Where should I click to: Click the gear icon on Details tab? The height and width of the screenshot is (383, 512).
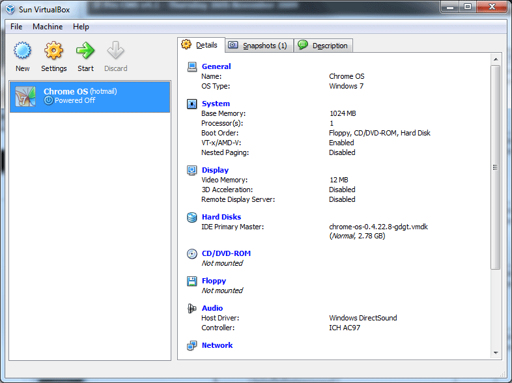pyautogui.click(x=186, y=44)
